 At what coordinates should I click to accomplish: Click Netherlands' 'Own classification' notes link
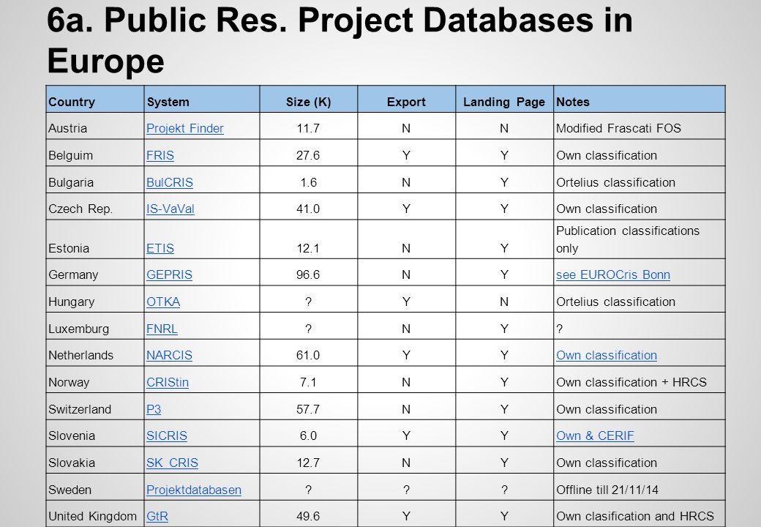(607, 355)
